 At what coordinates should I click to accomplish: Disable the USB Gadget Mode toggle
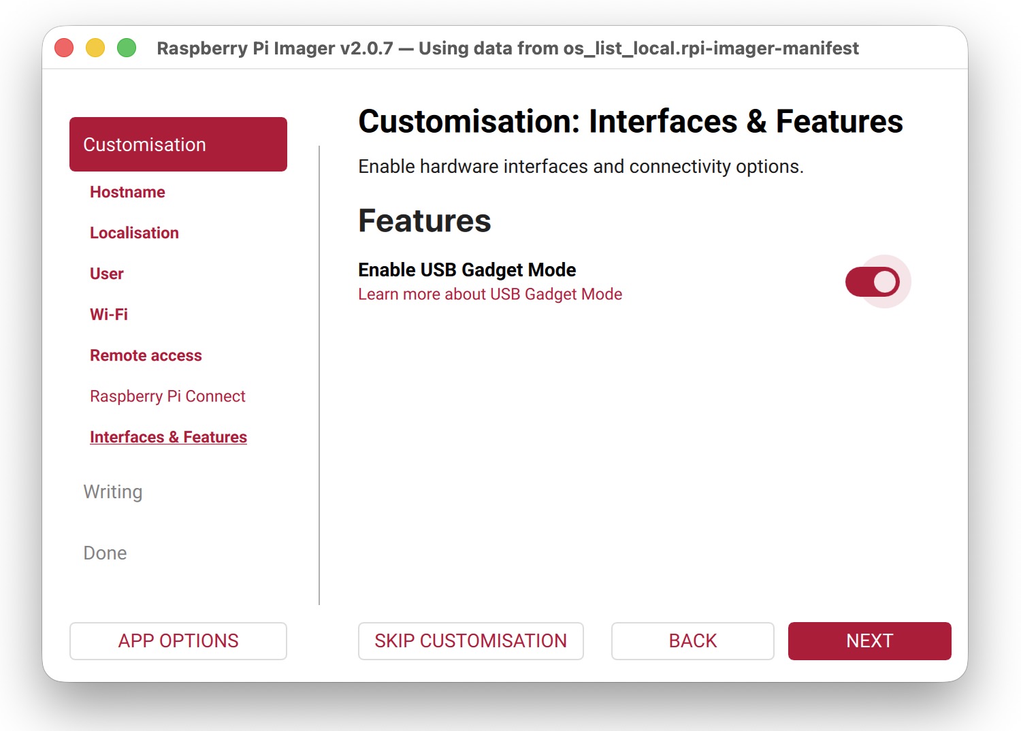[x=872, y=282]
